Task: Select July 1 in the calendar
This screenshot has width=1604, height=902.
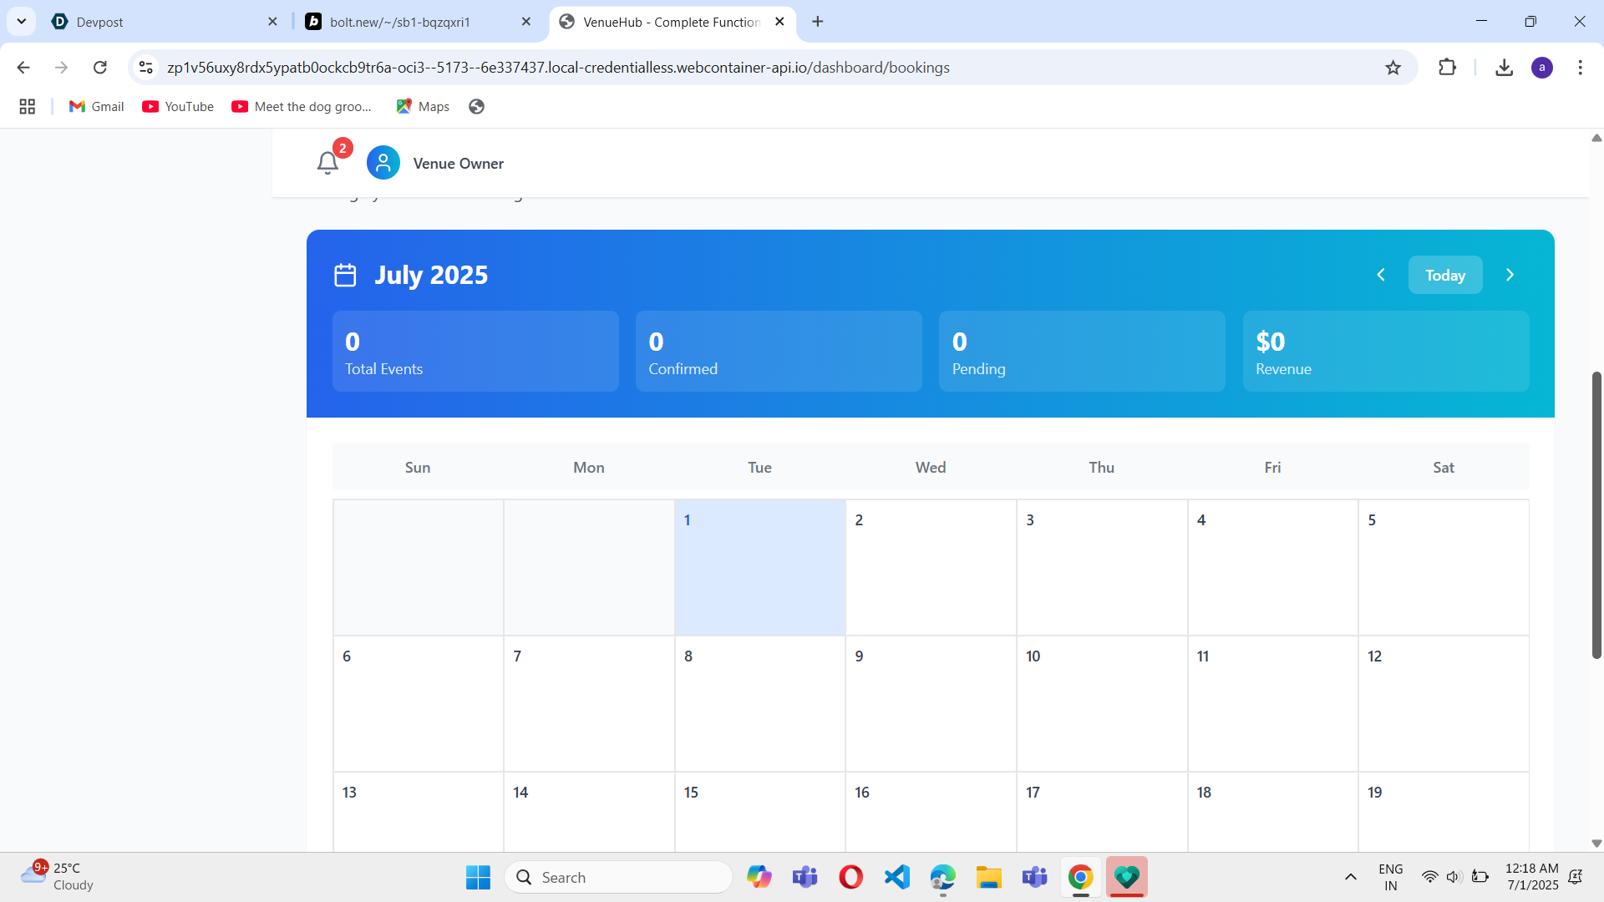Action: click(x=759, y=567)
